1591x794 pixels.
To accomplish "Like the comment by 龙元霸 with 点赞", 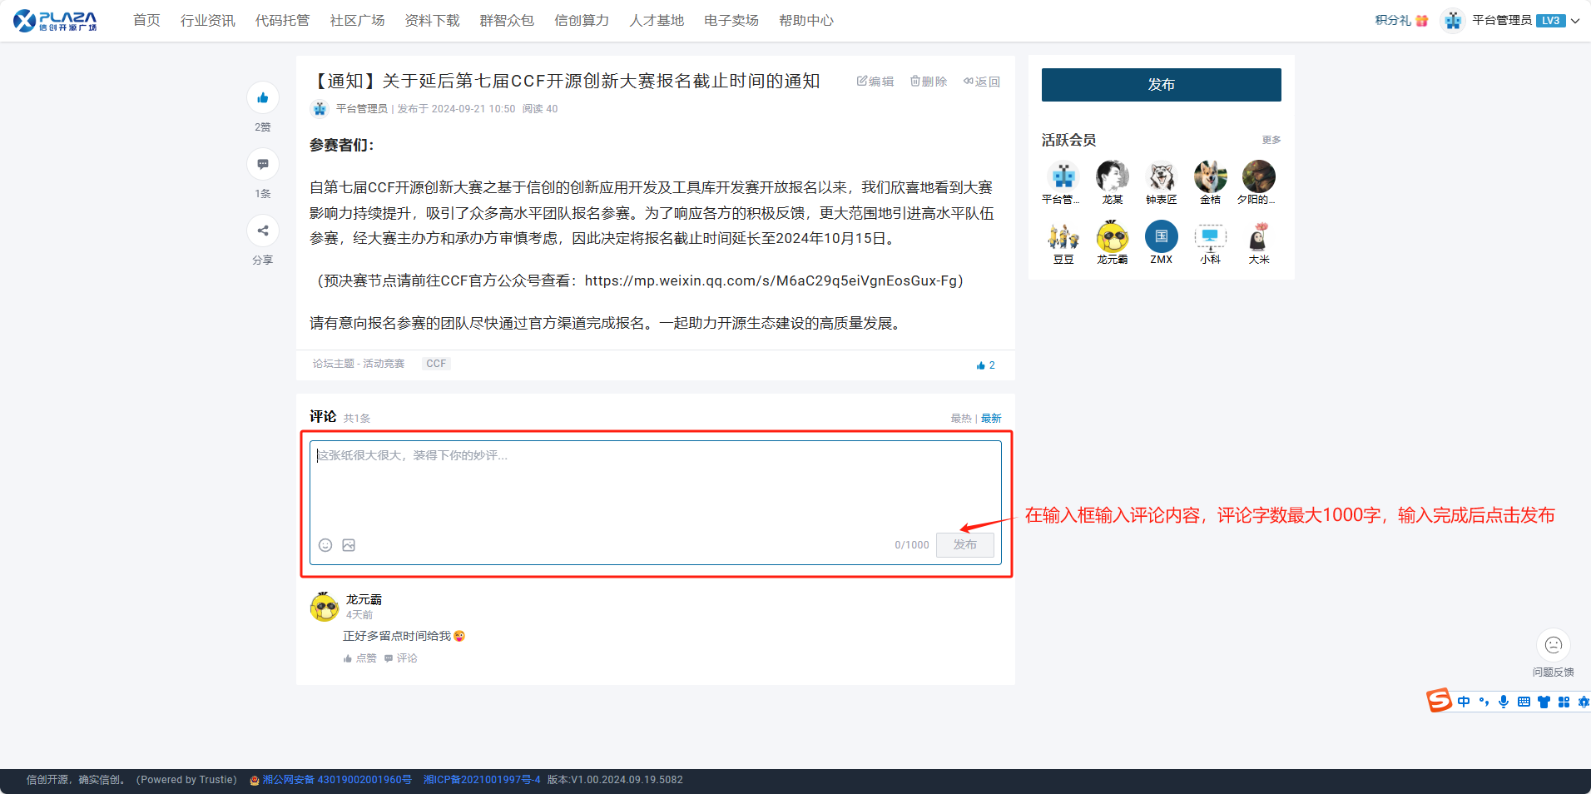I will coord(360,658).
